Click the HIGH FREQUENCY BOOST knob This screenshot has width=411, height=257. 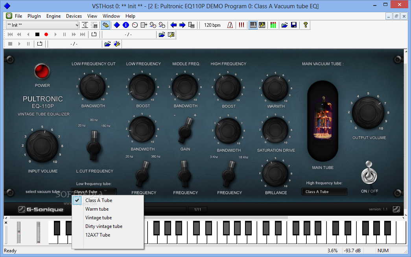(228, 88)
